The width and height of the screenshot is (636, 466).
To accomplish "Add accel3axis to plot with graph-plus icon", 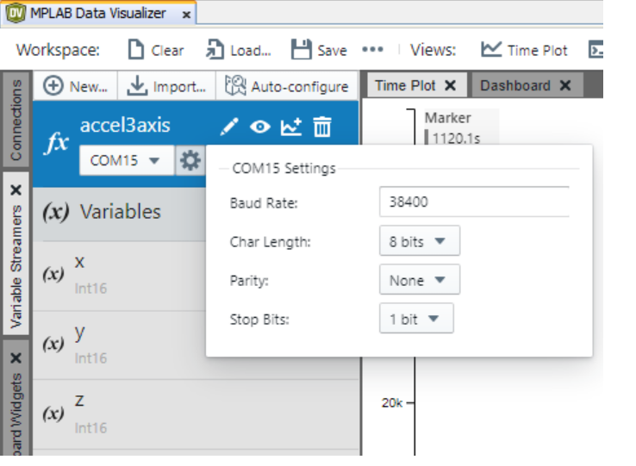I will point(291,127).
